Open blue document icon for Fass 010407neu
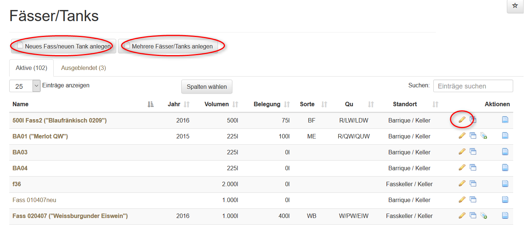 tap(505, 199)
